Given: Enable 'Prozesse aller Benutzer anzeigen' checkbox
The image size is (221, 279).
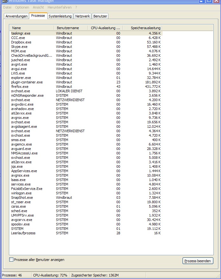Looking at the screenshot, I should click(11, 260).
